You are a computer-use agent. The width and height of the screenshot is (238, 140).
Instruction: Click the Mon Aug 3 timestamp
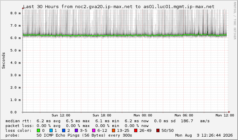[x=204, y=135]
